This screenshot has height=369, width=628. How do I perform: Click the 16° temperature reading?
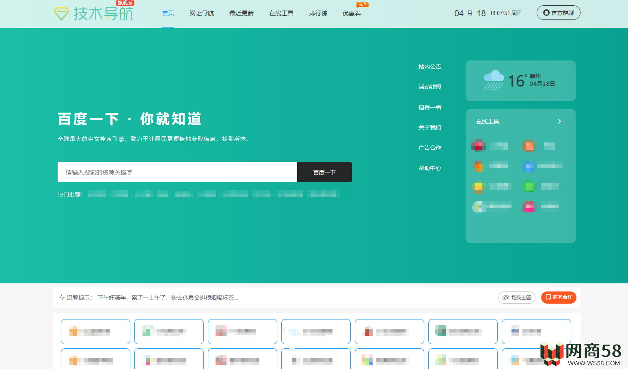tap(518, 81)
